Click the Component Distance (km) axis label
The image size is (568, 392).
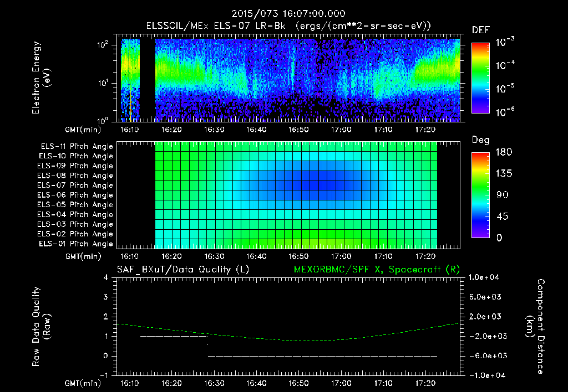[535, 327]
